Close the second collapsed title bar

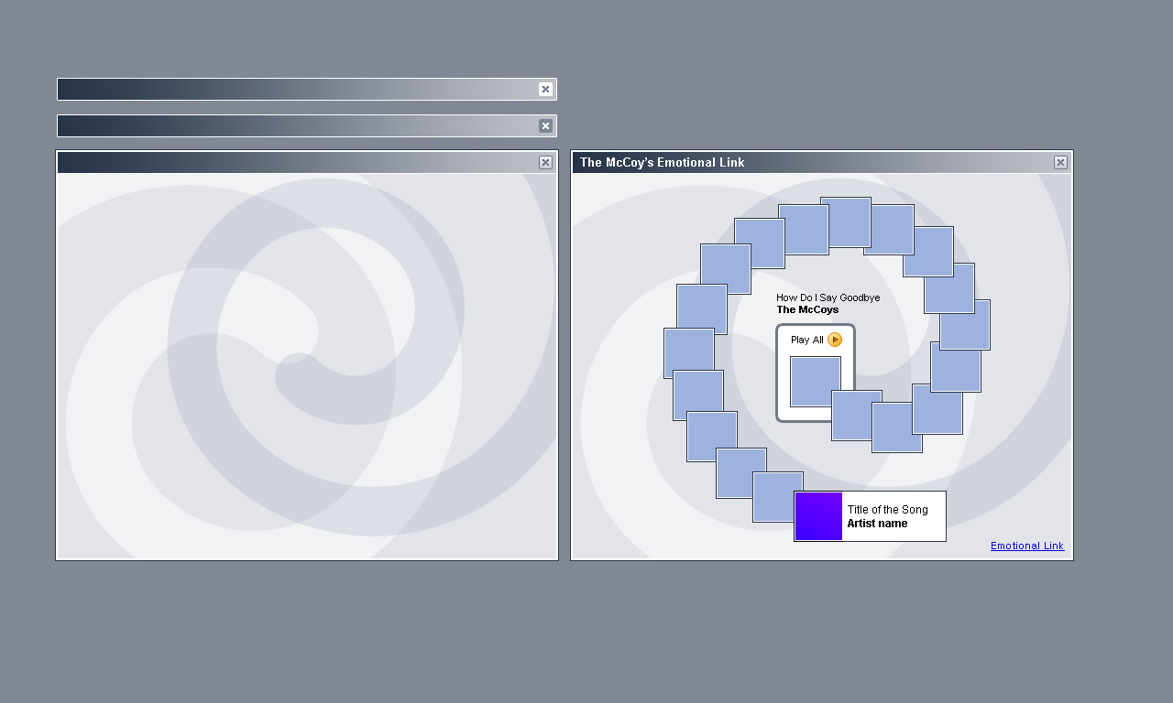pos(545,126)
